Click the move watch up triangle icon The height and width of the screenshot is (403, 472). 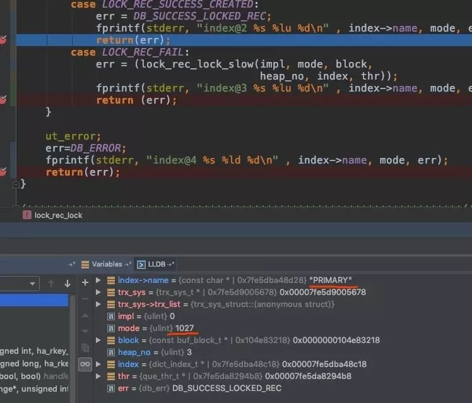click(x=85, y=315)
